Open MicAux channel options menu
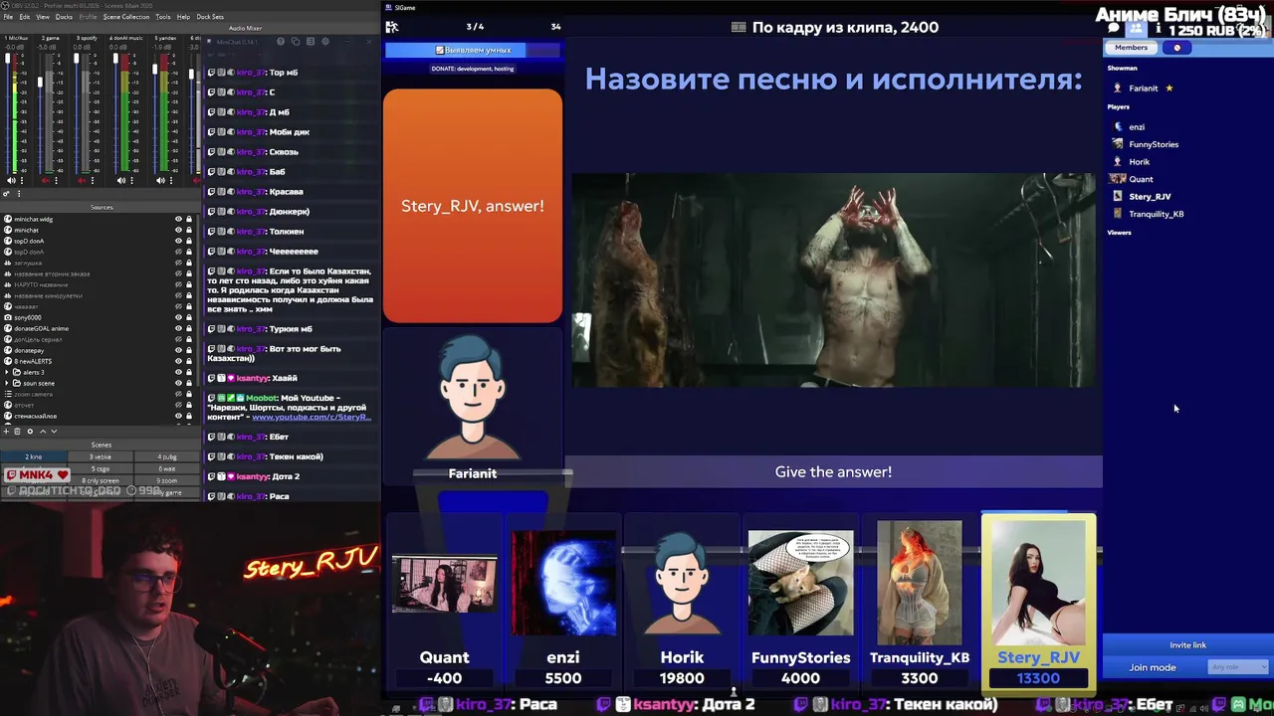Screen dimensions: 1274x716 pos(22,180)
